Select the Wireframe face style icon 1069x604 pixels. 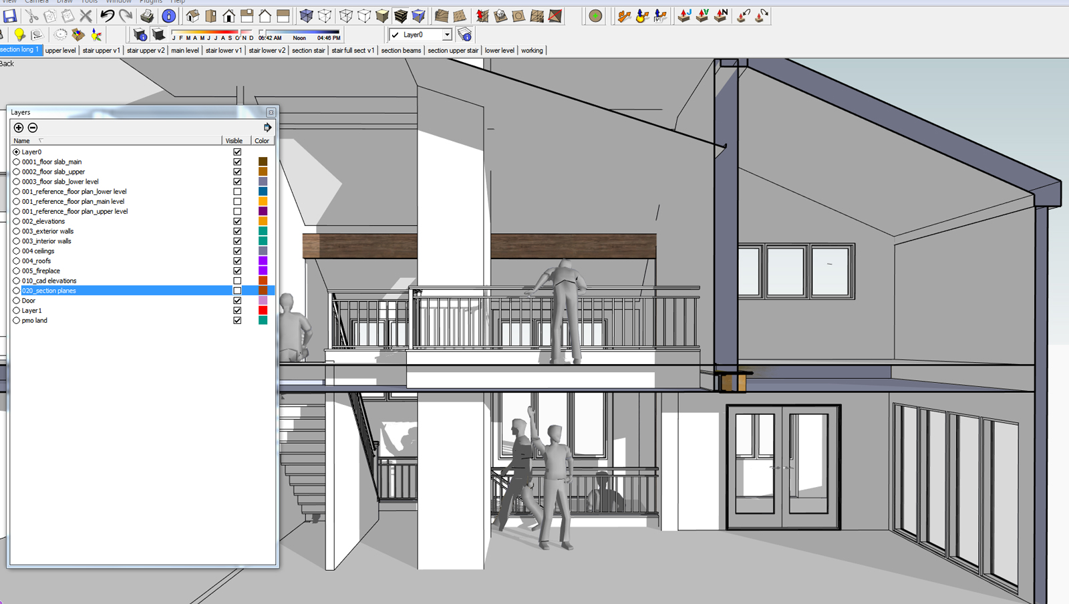(346, 15)
